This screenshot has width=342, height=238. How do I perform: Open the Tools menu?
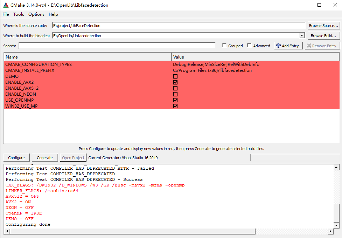tap(19, 14)
